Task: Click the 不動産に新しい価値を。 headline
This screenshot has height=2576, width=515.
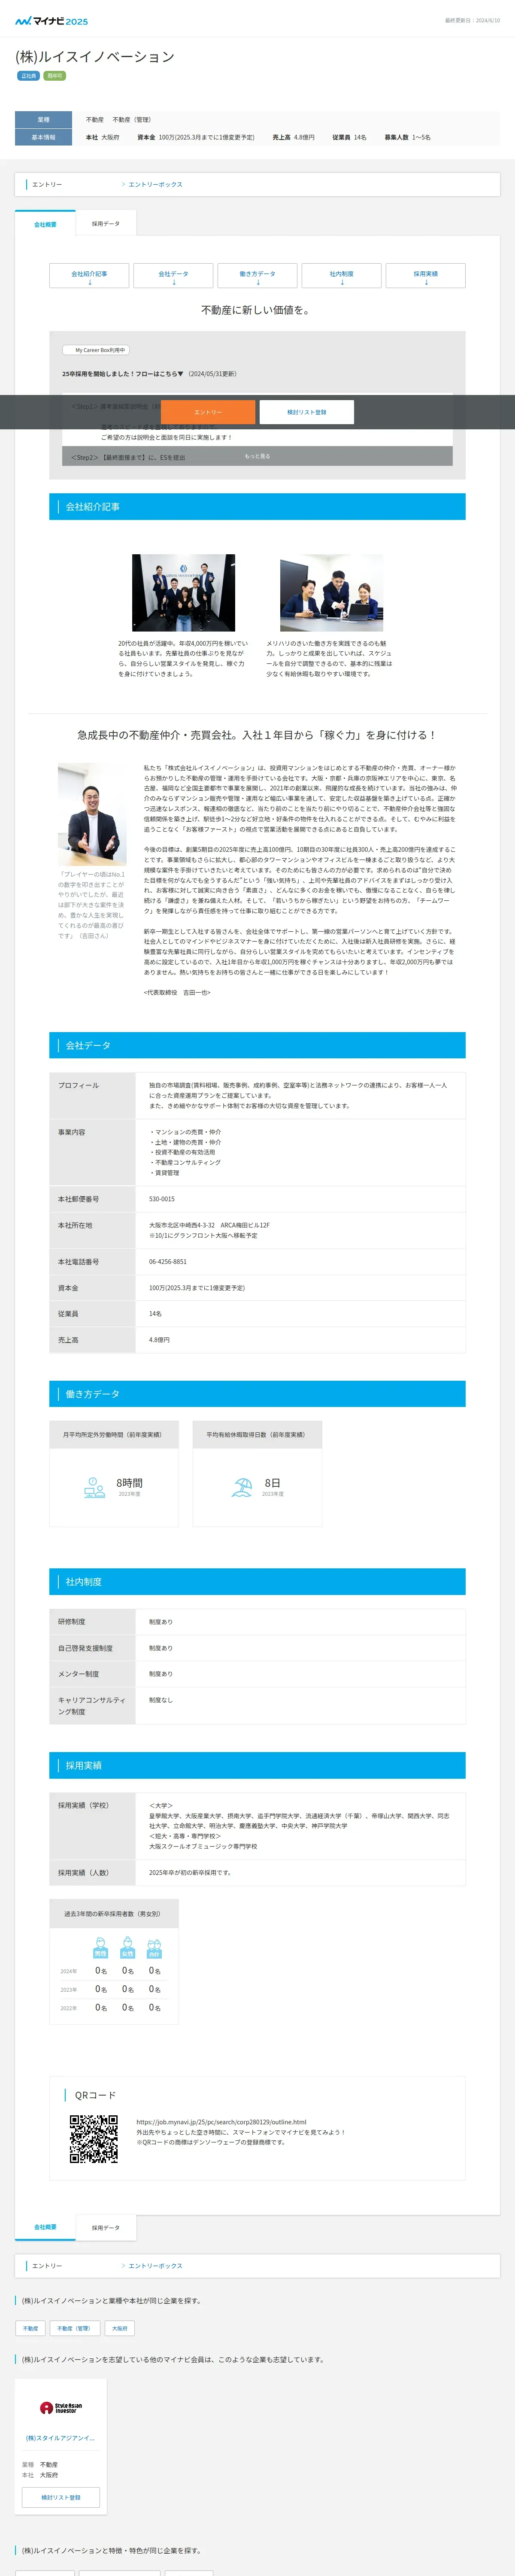Action: tap(256, 310)
